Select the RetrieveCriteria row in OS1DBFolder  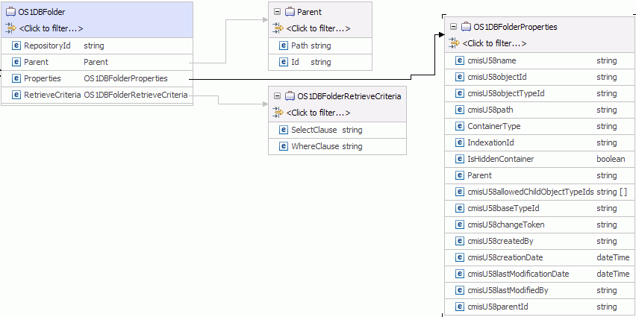pyautogui.click(x=97, y=95)
